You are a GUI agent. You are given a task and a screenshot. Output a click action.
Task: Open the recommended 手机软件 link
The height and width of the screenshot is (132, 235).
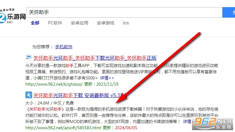click(64, 47)
